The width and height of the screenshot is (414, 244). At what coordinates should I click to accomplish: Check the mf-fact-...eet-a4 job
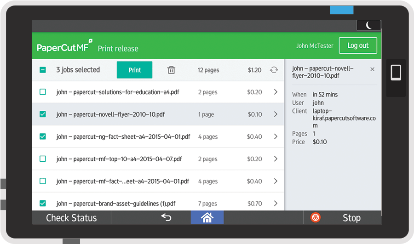[x=43, y=181]
